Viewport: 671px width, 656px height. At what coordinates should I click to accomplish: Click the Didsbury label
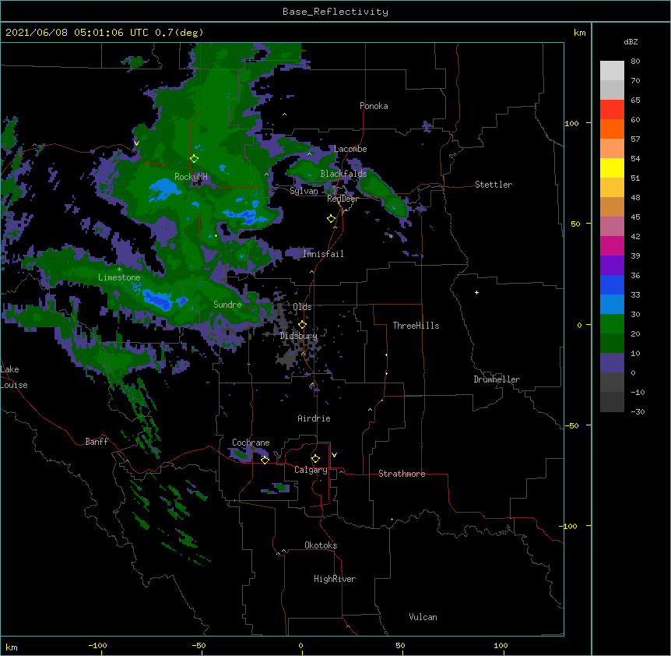point(298,336)
